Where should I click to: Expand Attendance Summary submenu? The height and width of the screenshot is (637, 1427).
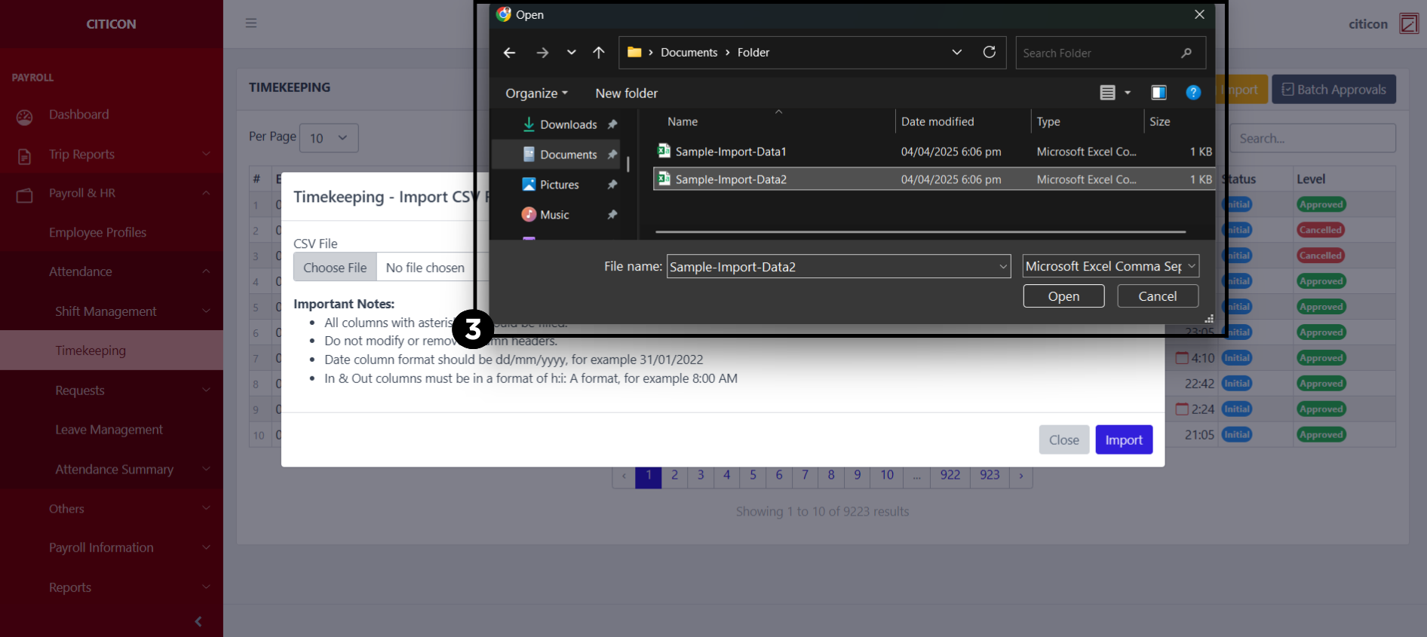[112, 469]
